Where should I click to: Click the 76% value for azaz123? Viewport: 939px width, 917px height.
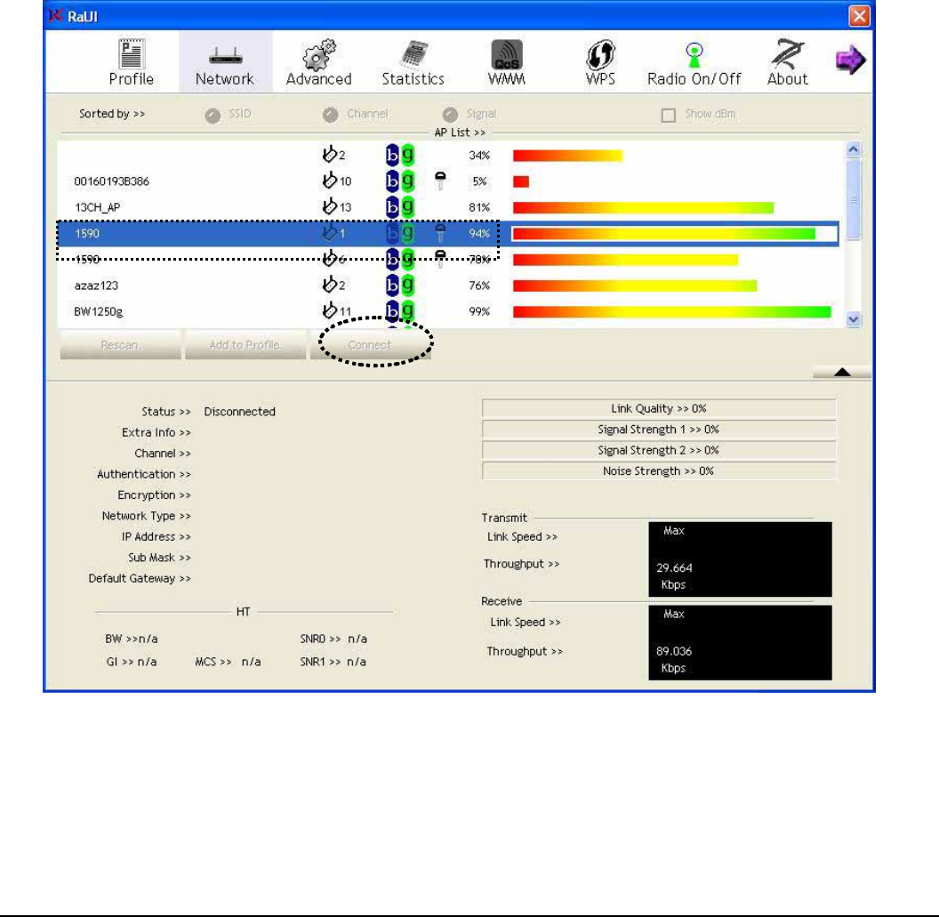[479, 286]
